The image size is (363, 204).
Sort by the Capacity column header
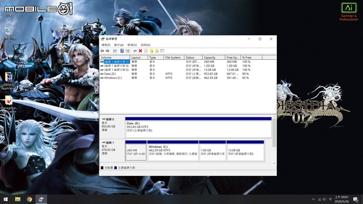(213, 57)
